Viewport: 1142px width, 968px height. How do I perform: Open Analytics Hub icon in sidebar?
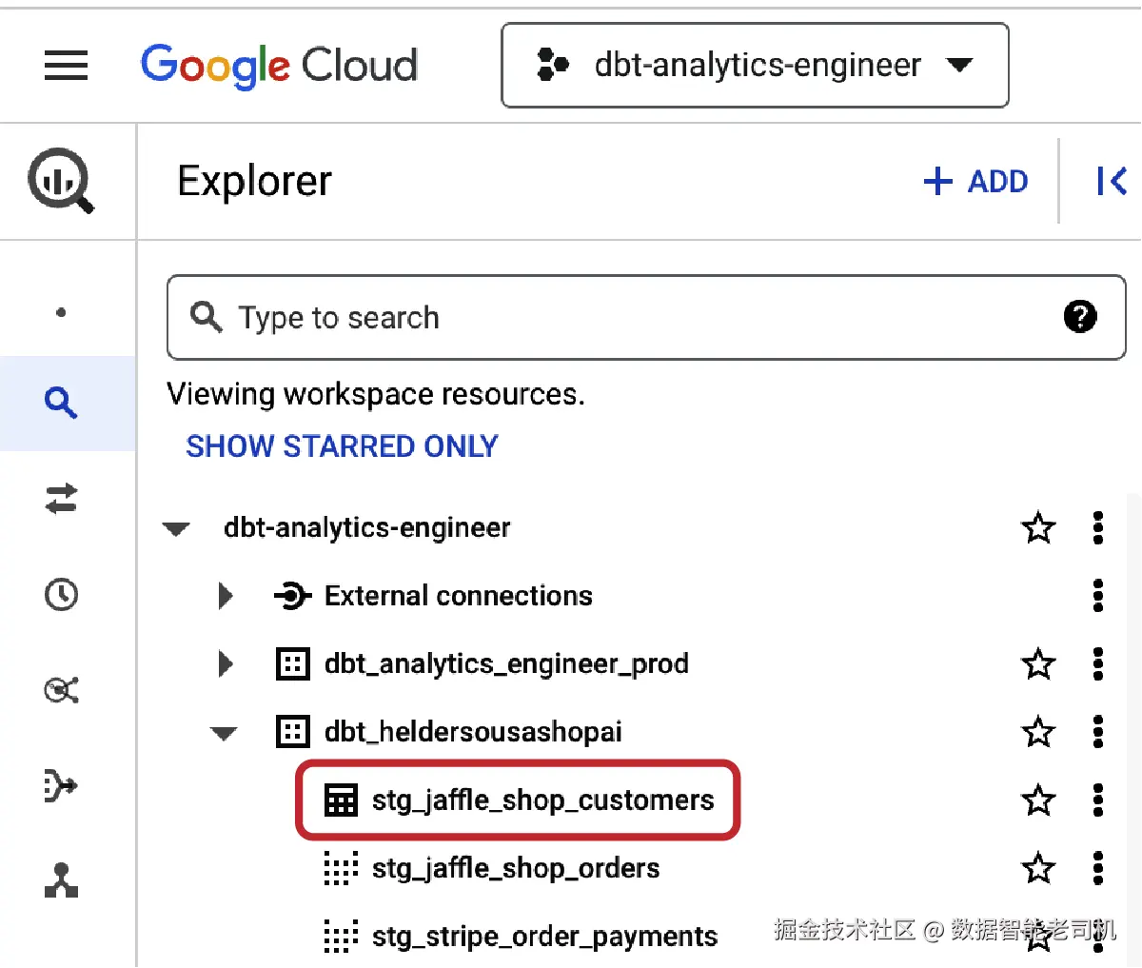pos(61,690)
